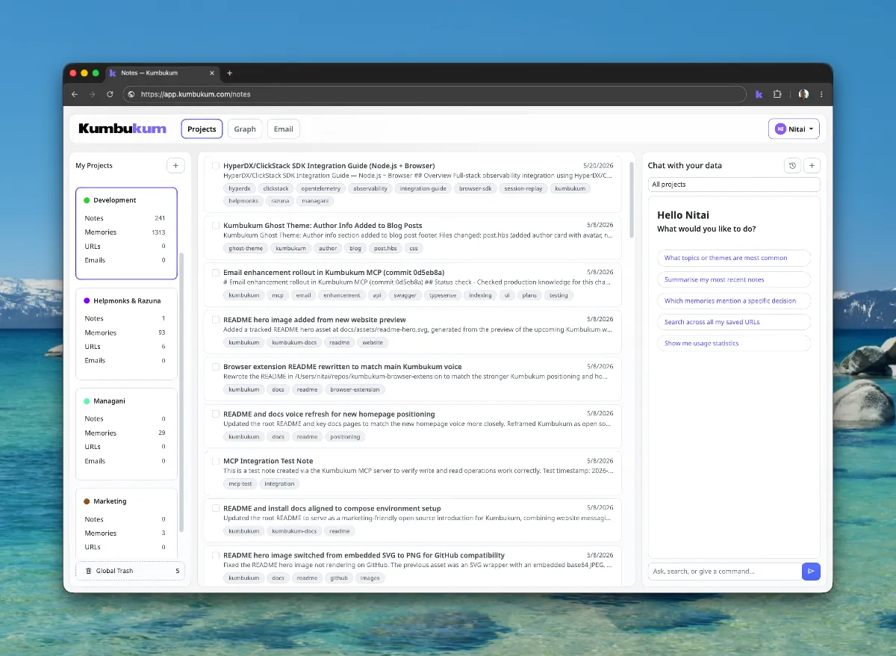This screenshot has height=656, width=896.
Task: Click Show me usage statistics
Action: pos(734,343)
